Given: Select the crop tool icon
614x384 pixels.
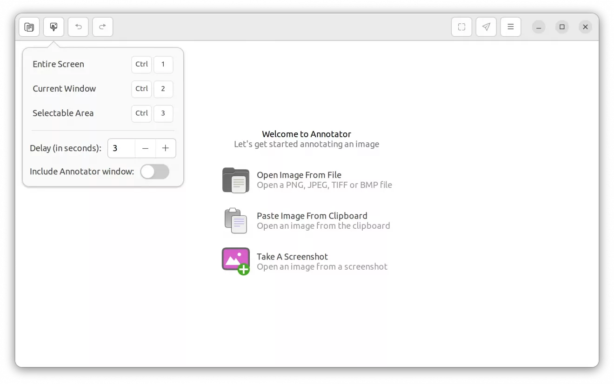Looking at the screenshot, I should click(461, 27).
